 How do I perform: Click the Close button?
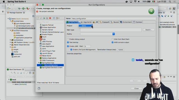point(136,88)
